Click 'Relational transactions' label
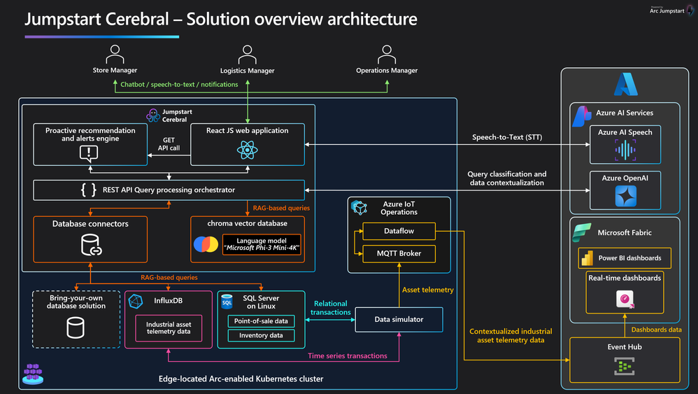 tap(330, 308)
